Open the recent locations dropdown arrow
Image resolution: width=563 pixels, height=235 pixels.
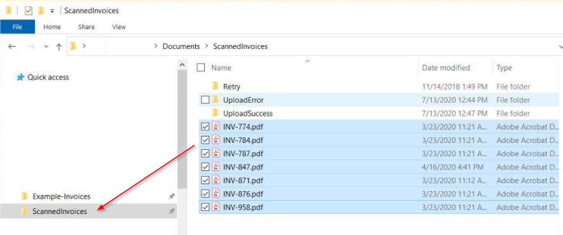[46, 46]
